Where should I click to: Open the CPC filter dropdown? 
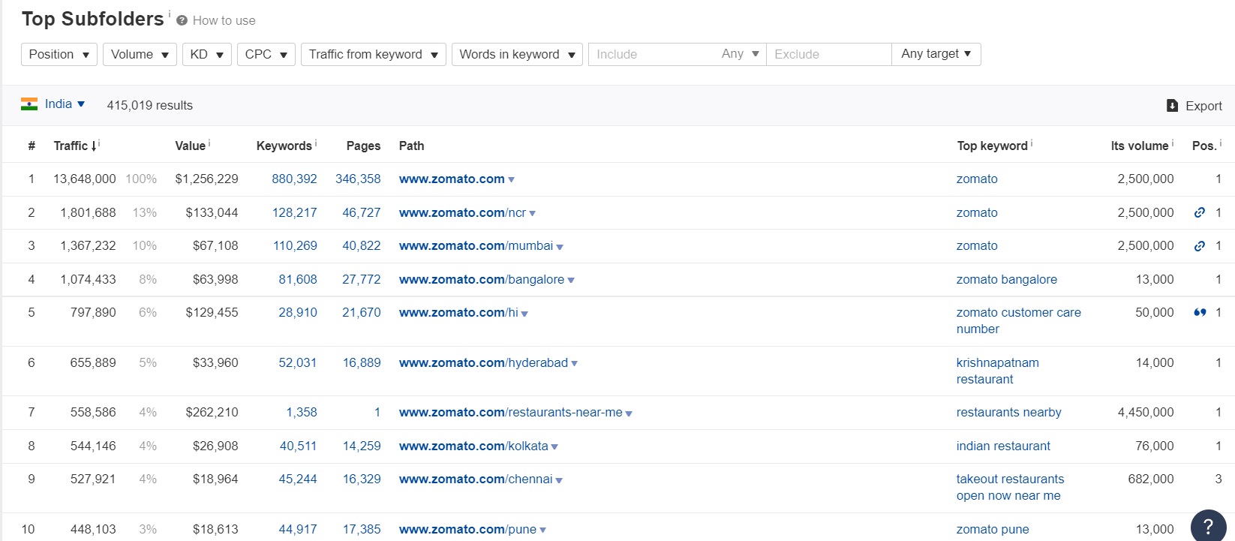click(x=266, y=54)
